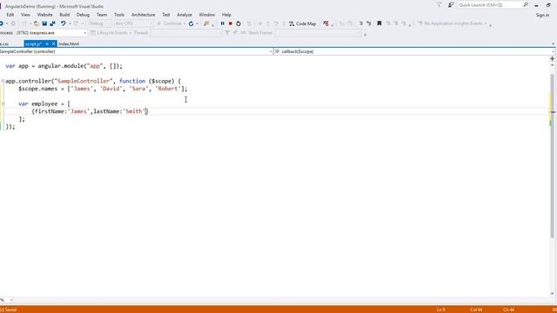Open the Lifecycle Events dropdown
Image resolution: width=557 pixels, height=313 pixels.
pyautogui.click(x=111, y=33)
